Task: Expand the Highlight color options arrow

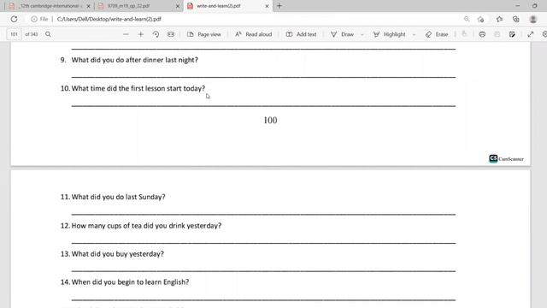Action: click(x=414, y=34)
